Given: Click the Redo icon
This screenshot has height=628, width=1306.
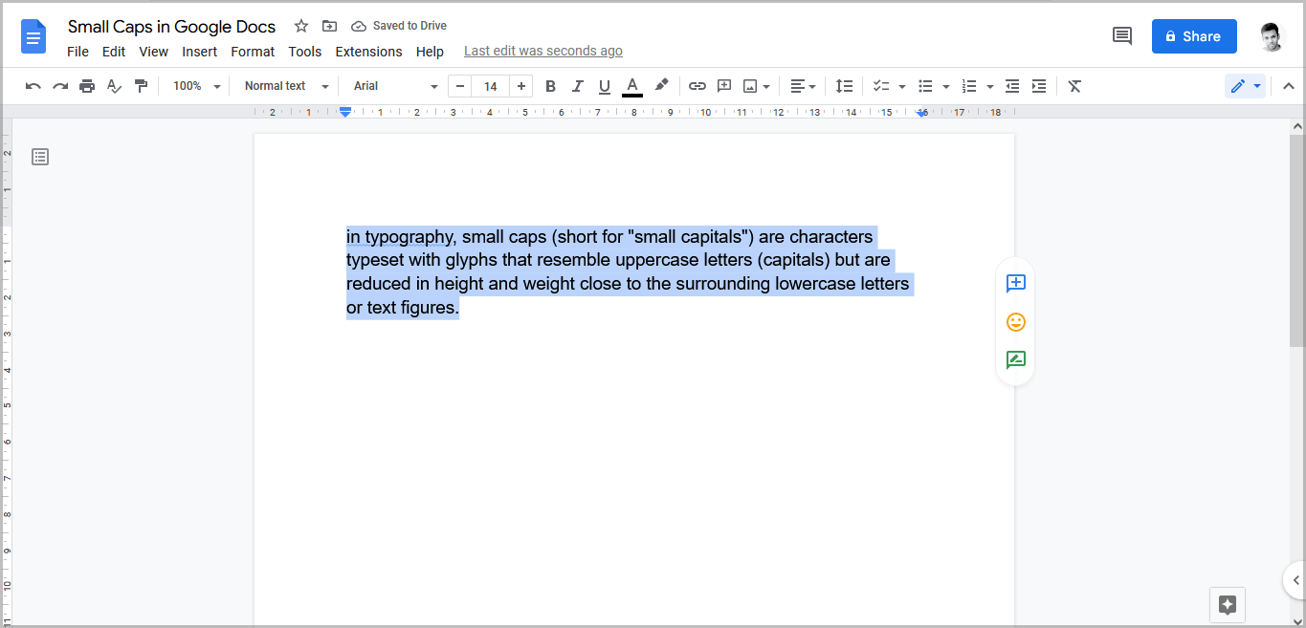Looking at the screenshot, I should click(59, 86).
